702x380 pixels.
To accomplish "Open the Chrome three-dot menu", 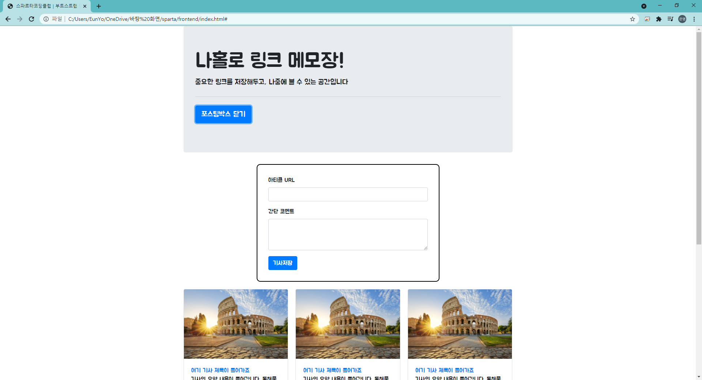I will 694,19.
